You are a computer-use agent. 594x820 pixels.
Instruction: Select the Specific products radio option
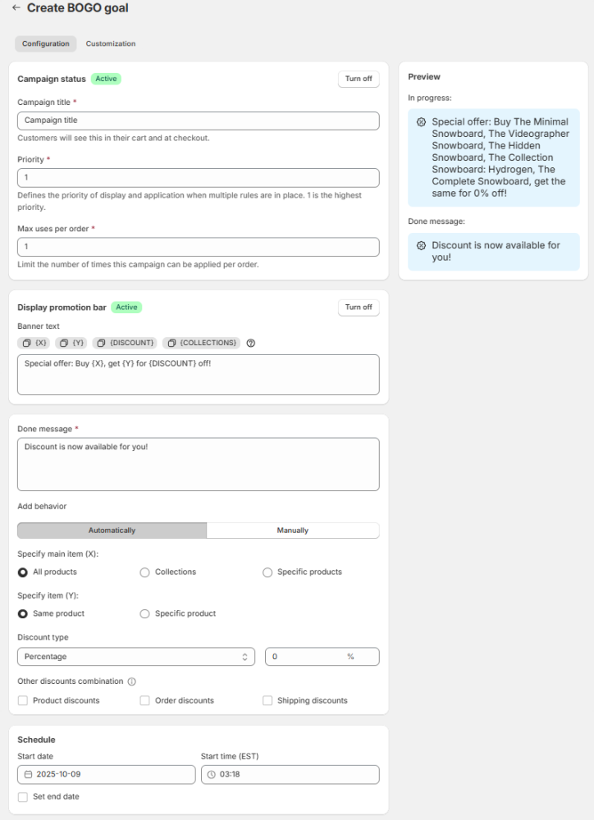pos(267,572)
